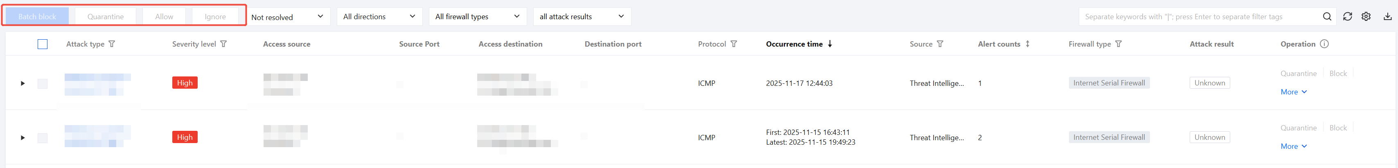Filter by Firewall type column

click(1118, 44)
